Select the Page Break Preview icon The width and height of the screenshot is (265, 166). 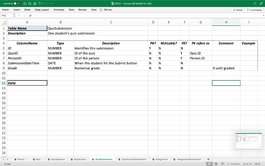[223, 163]
